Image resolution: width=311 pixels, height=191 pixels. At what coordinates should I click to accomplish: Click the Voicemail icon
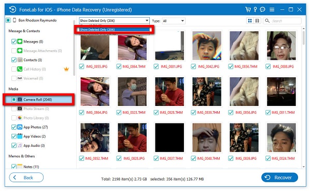20,78
